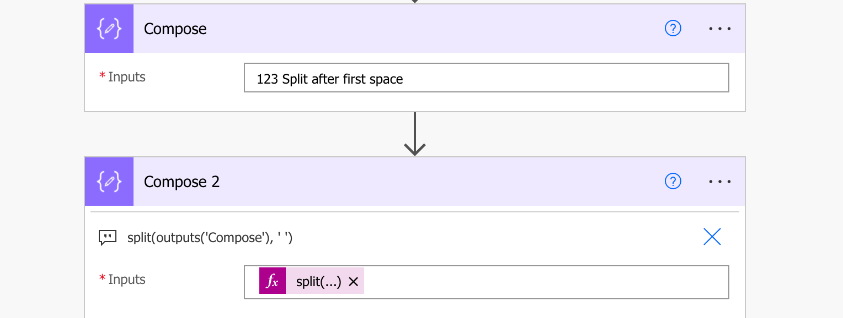Screen dimensions: 843x318
Task: Collapse the Compose 2 card via its title
Action: [x=182, y=182]
